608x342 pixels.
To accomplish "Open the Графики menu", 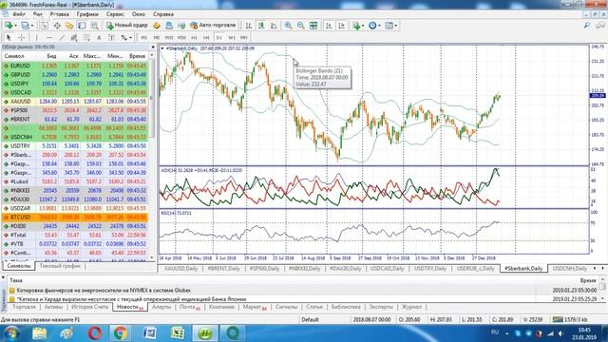I will pyautogui.click(x=87, y=14).
